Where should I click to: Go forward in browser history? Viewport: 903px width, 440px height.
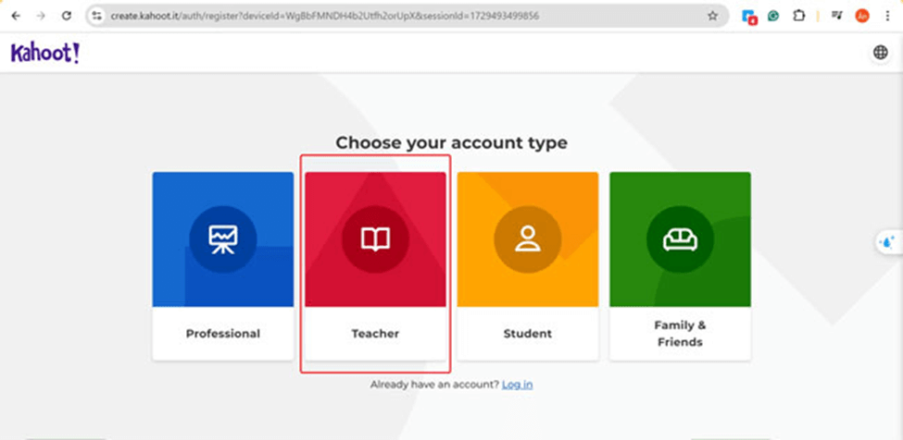point(41,16)
